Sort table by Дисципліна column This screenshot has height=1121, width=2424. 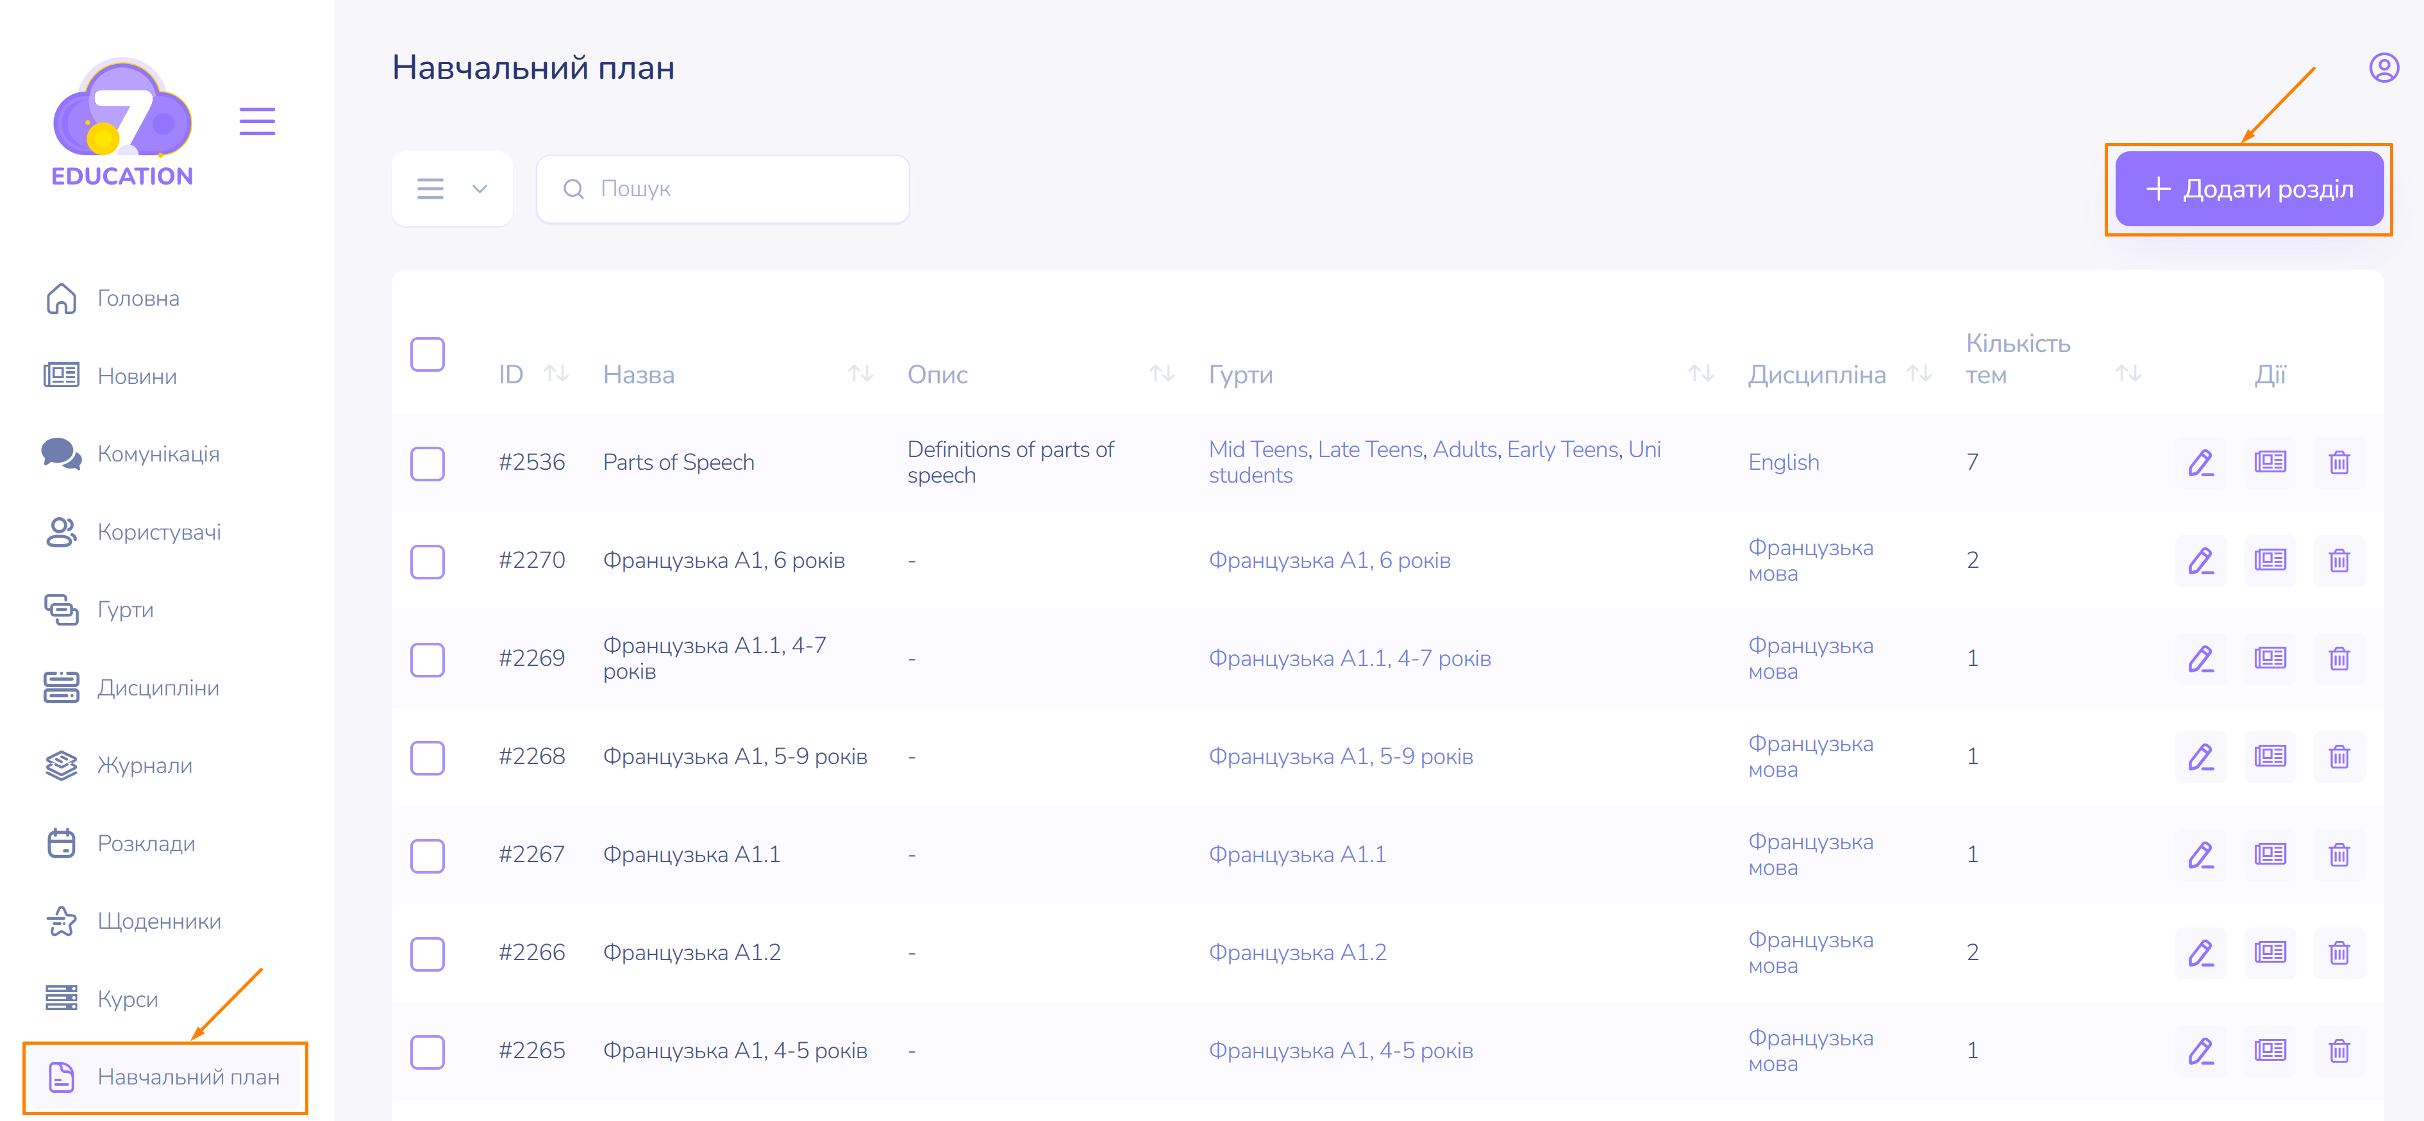(1919, 374)
